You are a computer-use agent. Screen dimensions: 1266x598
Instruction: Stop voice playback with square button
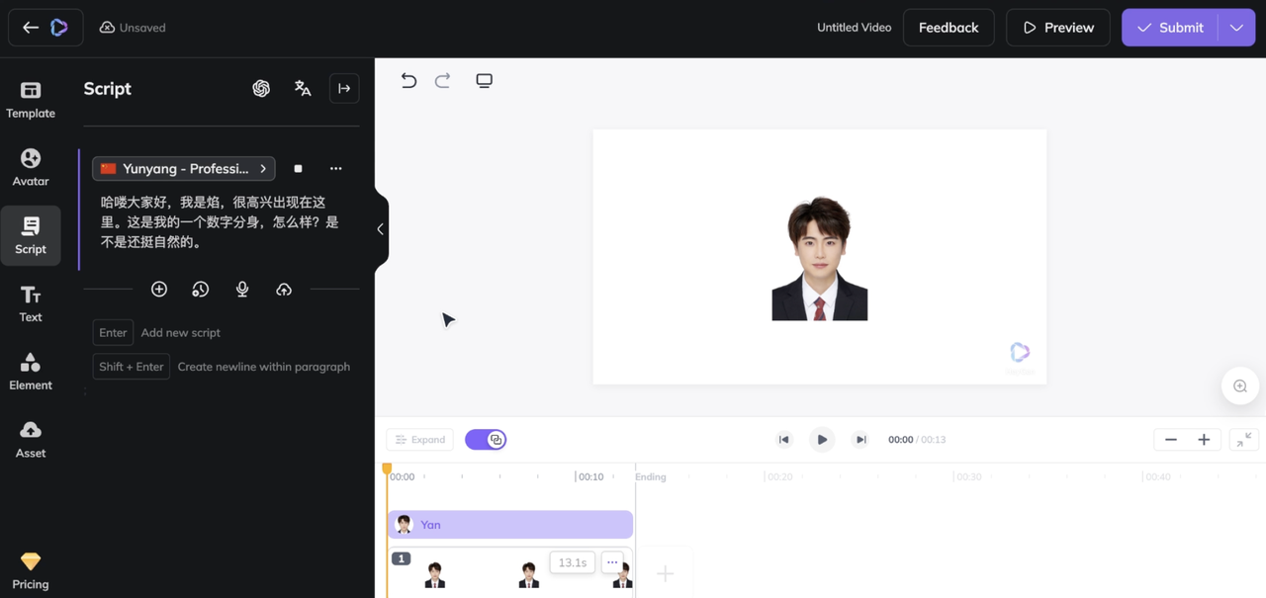pyautogui.click(x=298, y=169)
